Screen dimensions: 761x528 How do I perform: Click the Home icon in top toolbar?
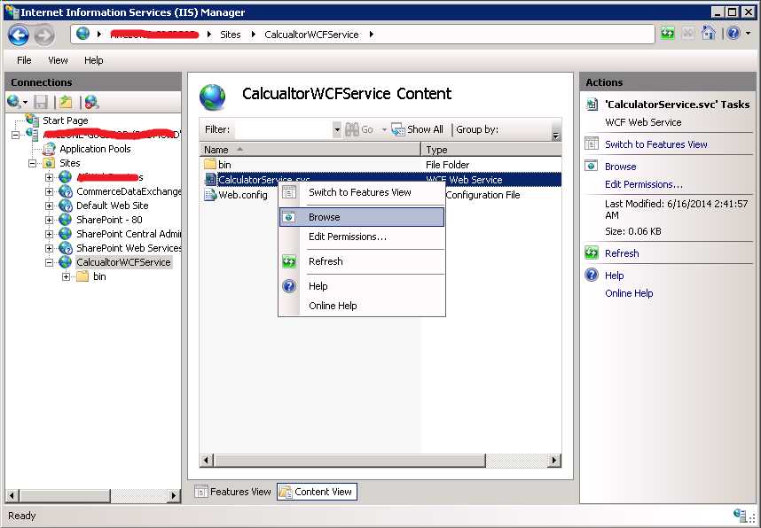click(709, 33)
